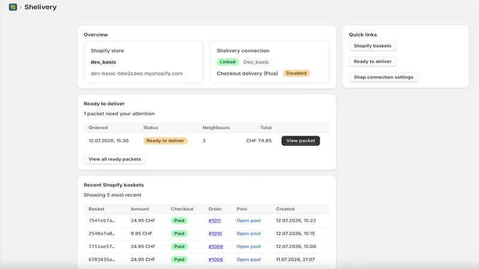Open order #1009 link
Image resolution: width=479 pixels, height=269 pixels.
(x=216, y=246)
